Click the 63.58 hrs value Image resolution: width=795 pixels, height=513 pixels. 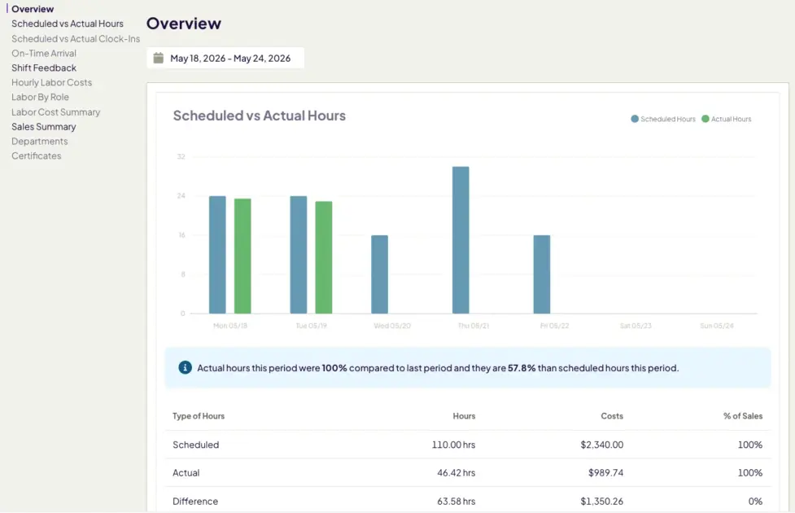(x=456, y=502)
